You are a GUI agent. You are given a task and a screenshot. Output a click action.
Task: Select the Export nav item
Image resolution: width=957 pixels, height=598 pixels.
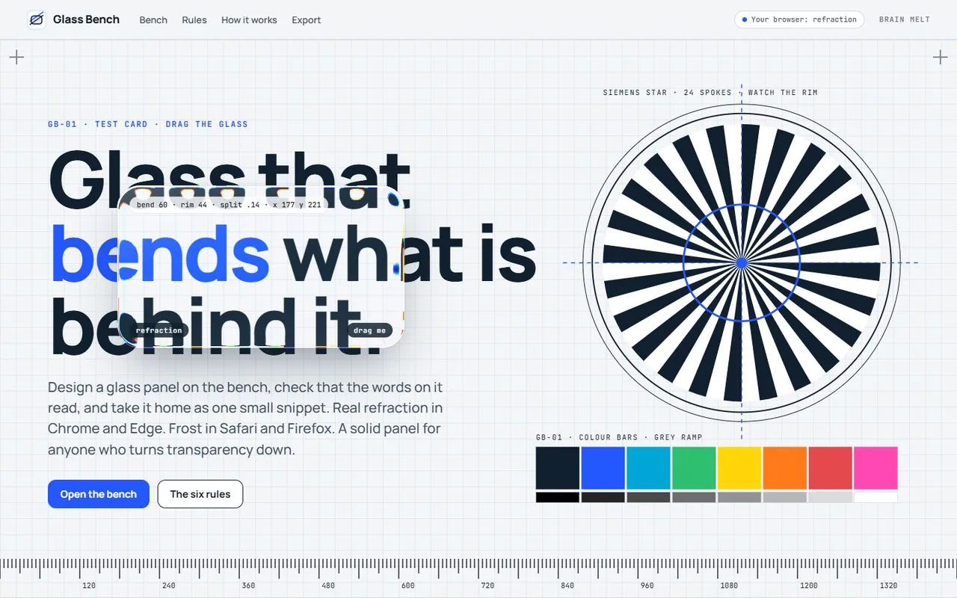(307, 20)
